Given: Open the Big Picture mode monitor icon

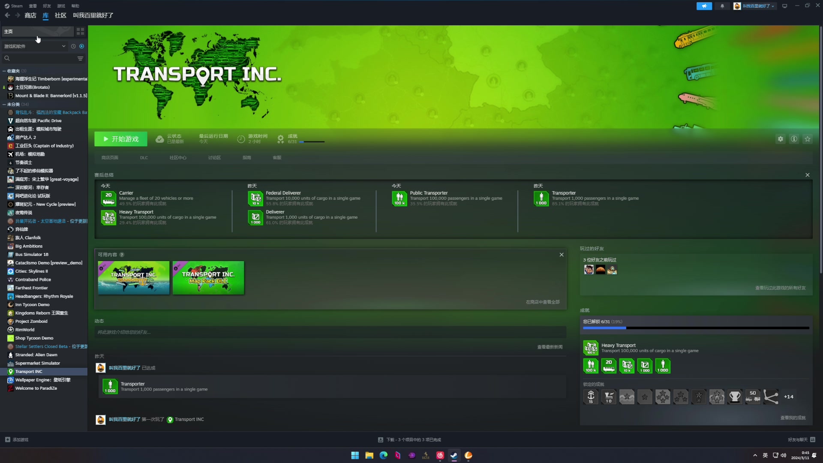Looking at the screenshot, I should [x=784, y=6].
